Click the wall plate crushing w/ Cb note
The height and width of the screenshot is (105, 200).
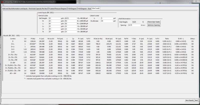click(x=48, y=79)
